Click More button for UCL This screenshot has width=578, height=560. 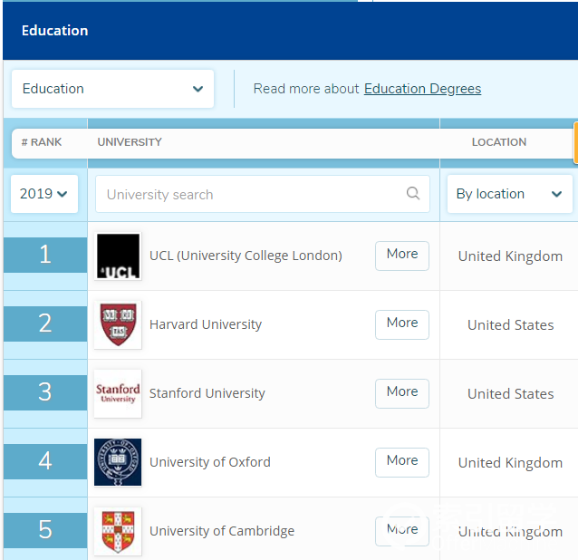402,256
